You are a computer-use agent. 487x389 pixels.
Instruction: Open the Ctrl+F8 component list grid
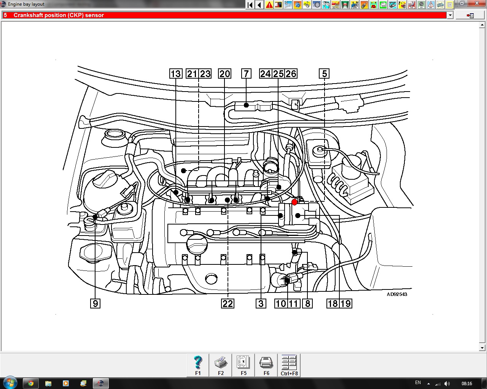coord(289,365)
